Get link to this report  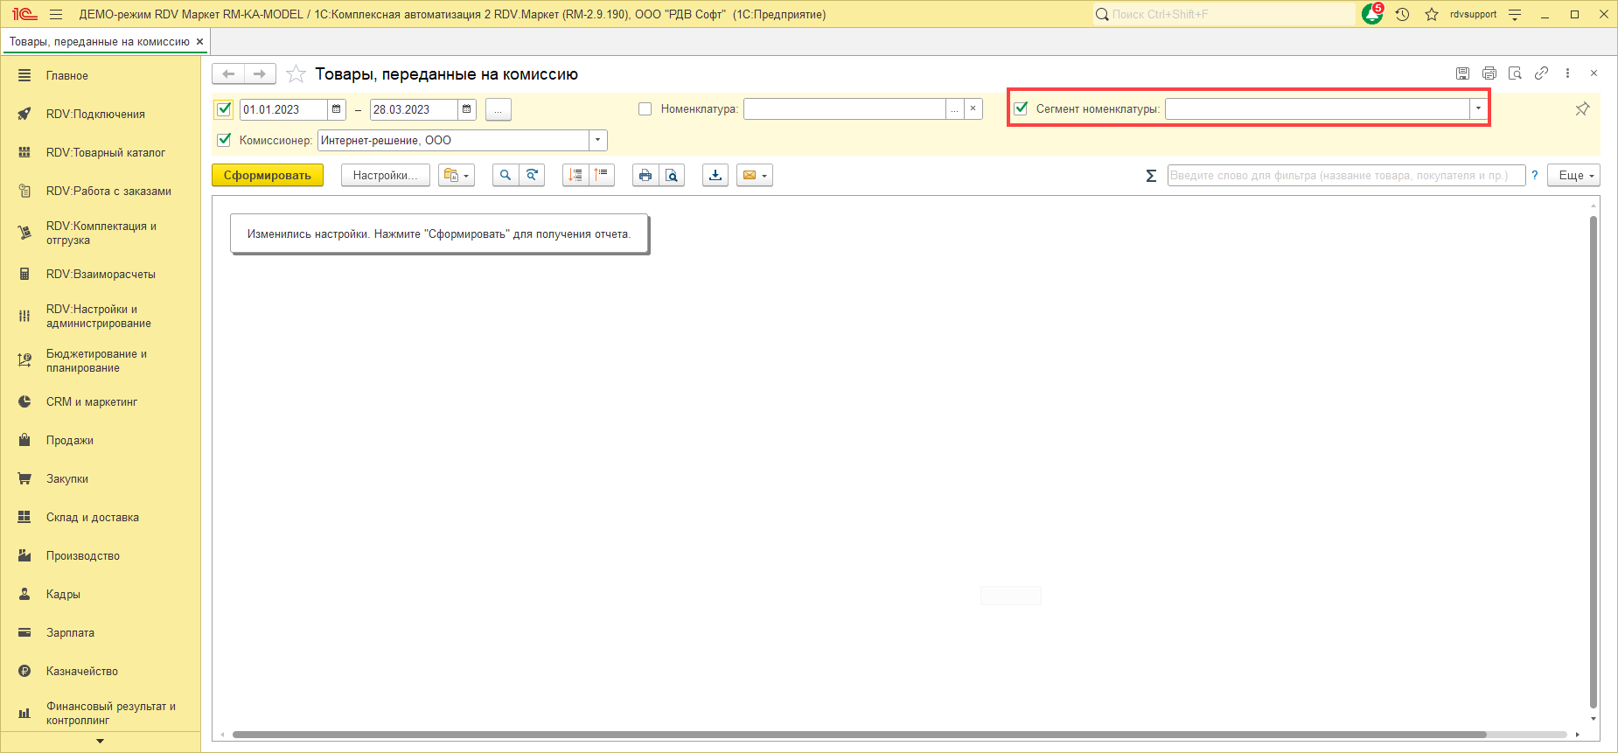coord(1541,74)
